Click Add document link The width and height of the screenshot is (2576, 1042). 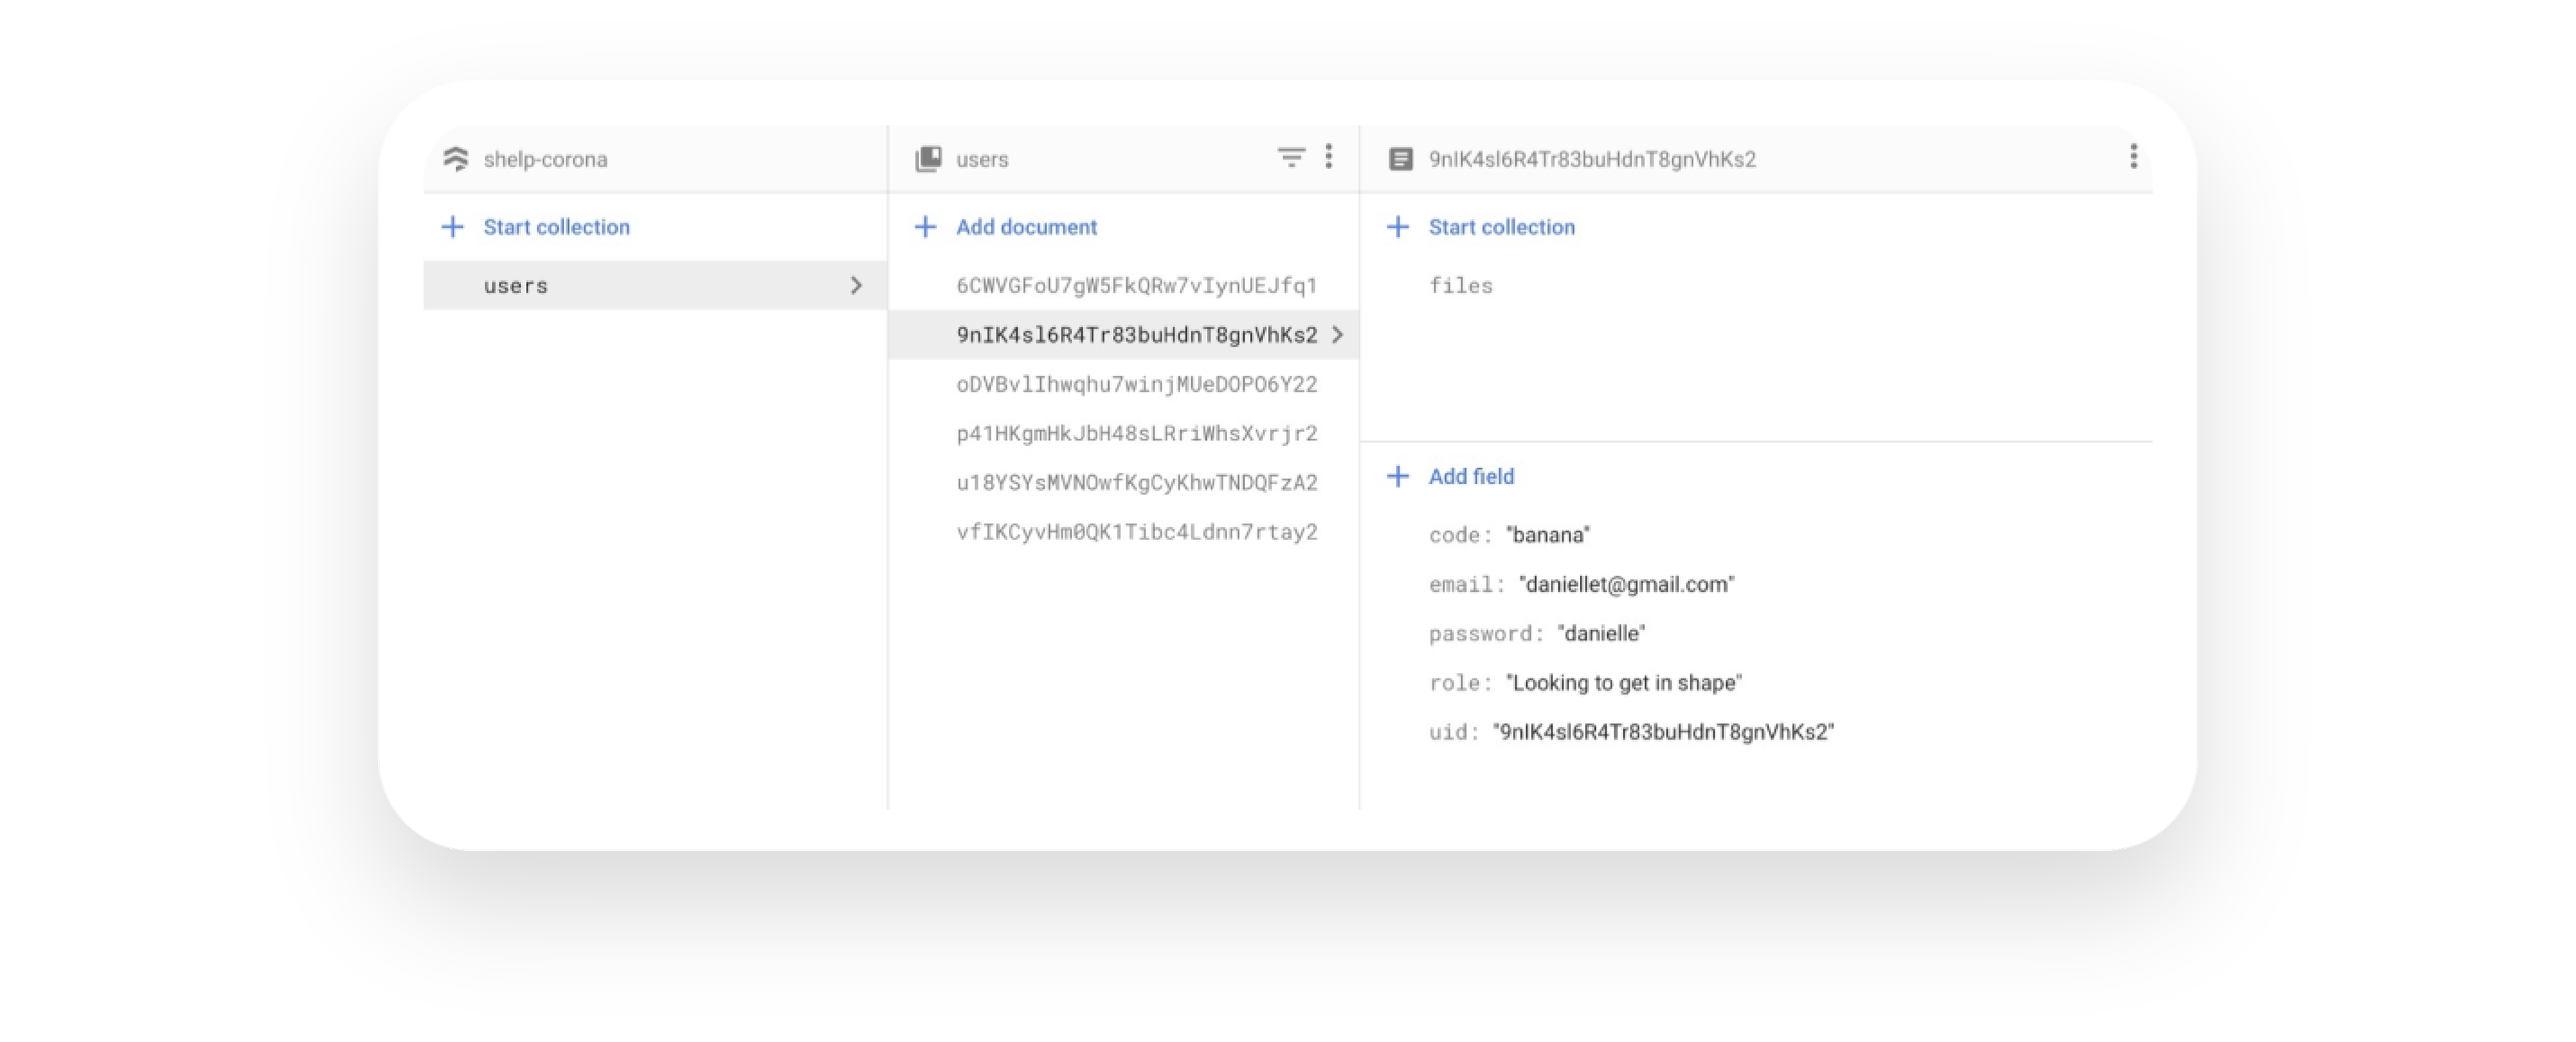point(1026,227)
